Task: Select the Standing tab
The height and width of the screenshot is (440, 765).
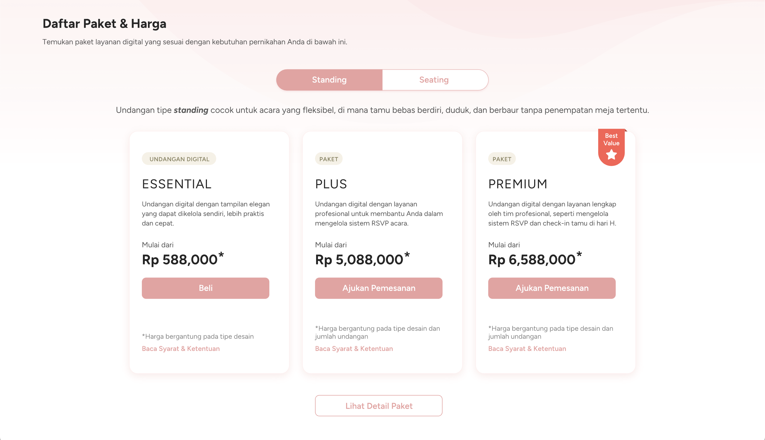Action: click(329, 80)
